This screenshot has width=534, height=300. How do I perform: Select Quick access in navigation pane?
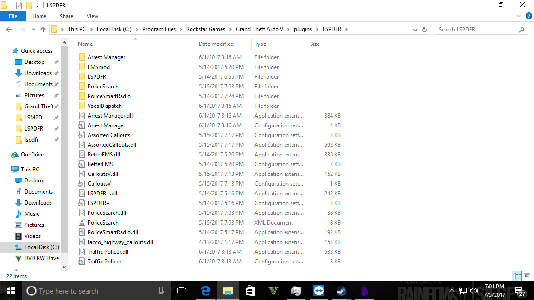[37, 51]
